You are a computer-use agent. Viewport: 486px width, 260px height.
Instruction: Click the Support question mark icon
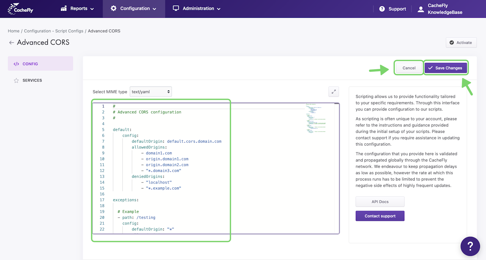(382, 9)
